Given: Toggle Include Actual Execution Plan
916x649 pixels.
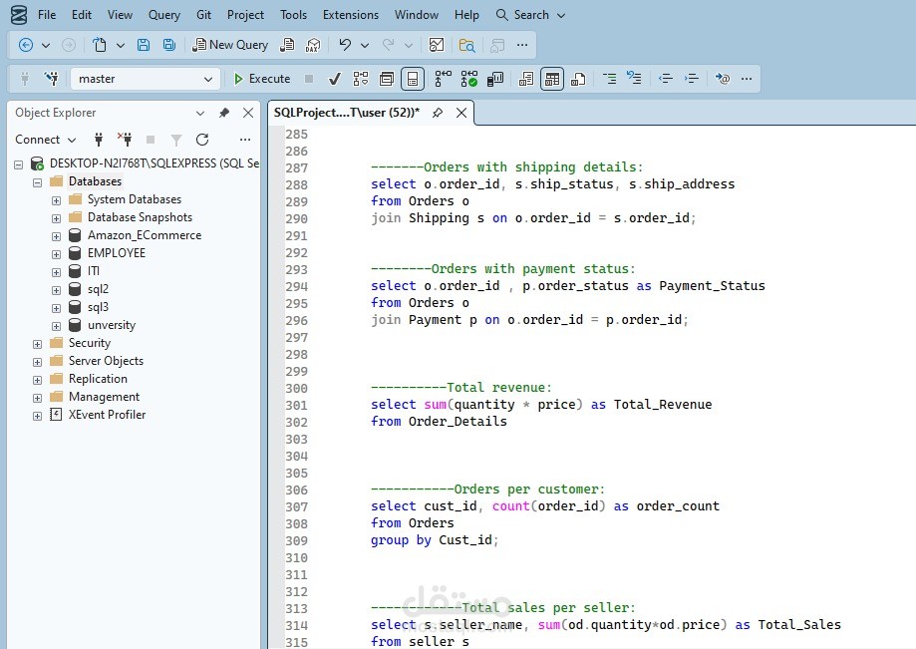Looking at the screenshot, I should 443,79.
